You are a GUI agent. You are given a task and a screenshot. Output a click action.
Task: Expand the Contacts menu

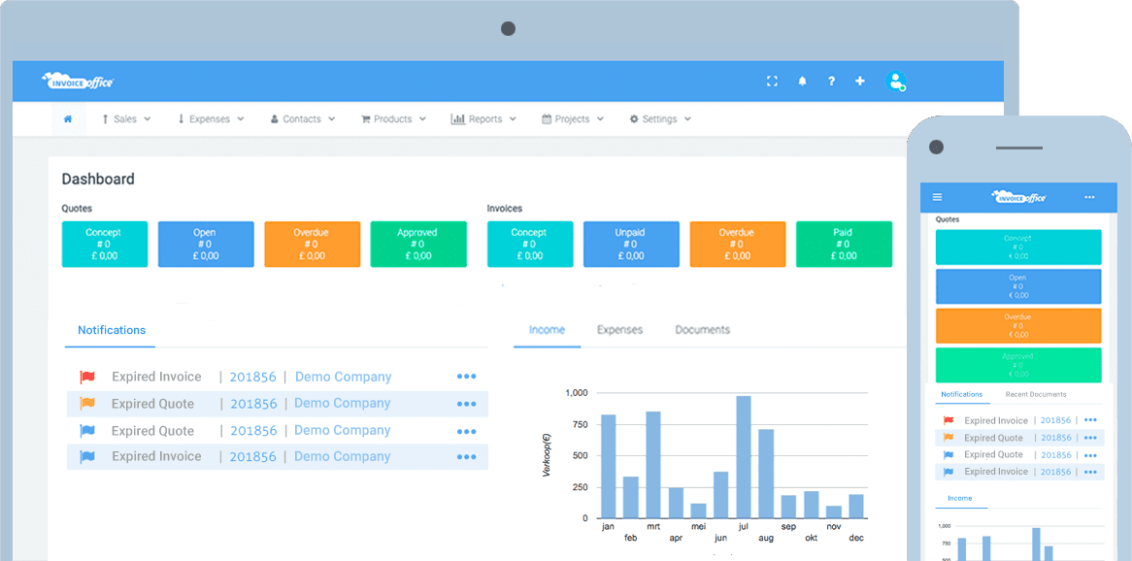tap(303, 119)
